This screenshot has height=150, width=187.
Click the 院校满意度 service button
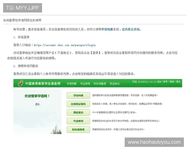[x=78, y=129]
